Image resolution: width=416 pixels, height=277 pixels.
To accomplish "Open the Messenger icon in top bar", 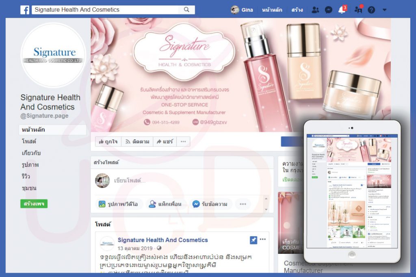I will pos(328,10).
